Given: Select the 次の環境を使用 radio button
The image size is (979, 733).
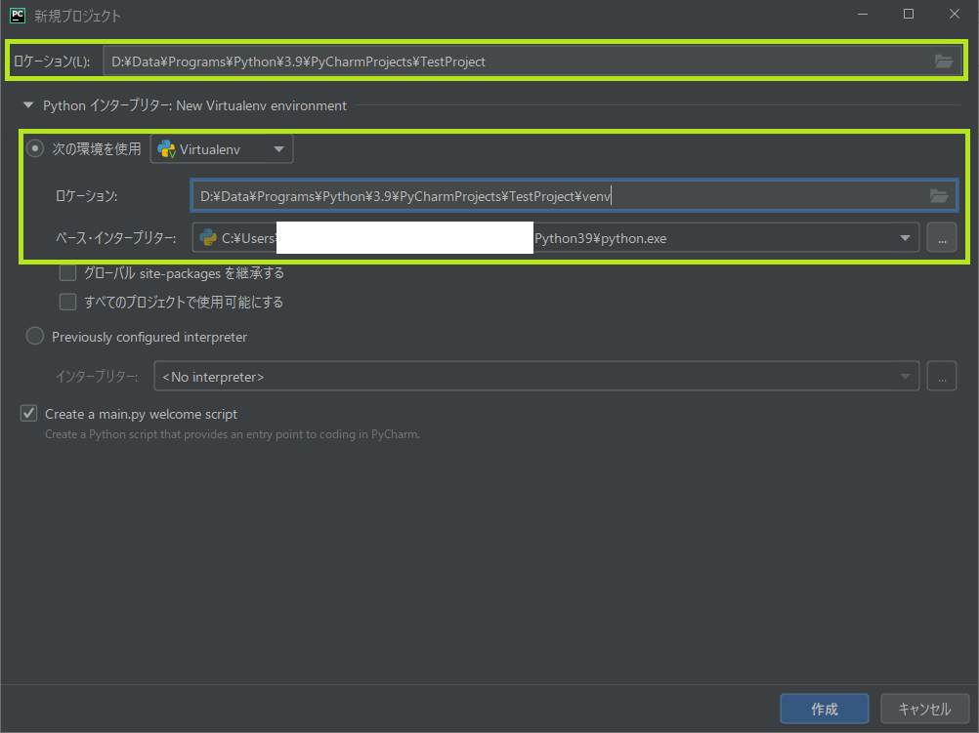Looking at the screenshot, I should (35, 148).
